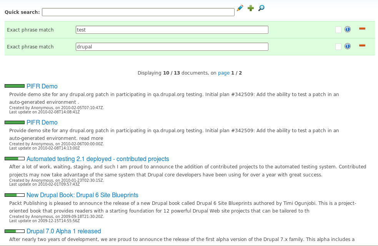Open 'Drupal 7.0 Alpha 1 released'
The height and width of the screenshot is (246, 378).
pos(63,231)
